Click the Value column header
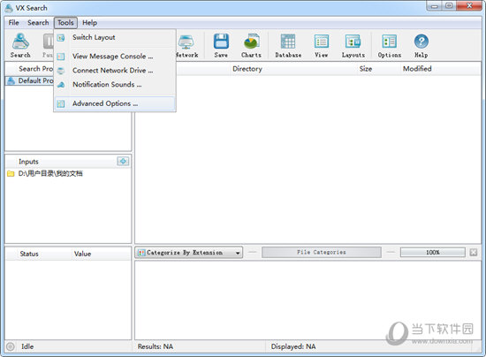Viewport: 486px width, 357px height. (82, 254)
